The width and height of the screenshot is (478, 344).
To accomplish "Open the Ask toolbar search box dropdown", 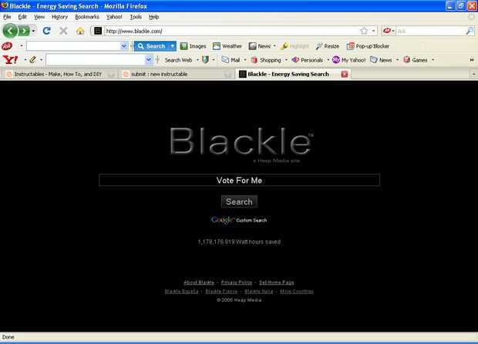I will pyautogui.click(x=124, y=46).
